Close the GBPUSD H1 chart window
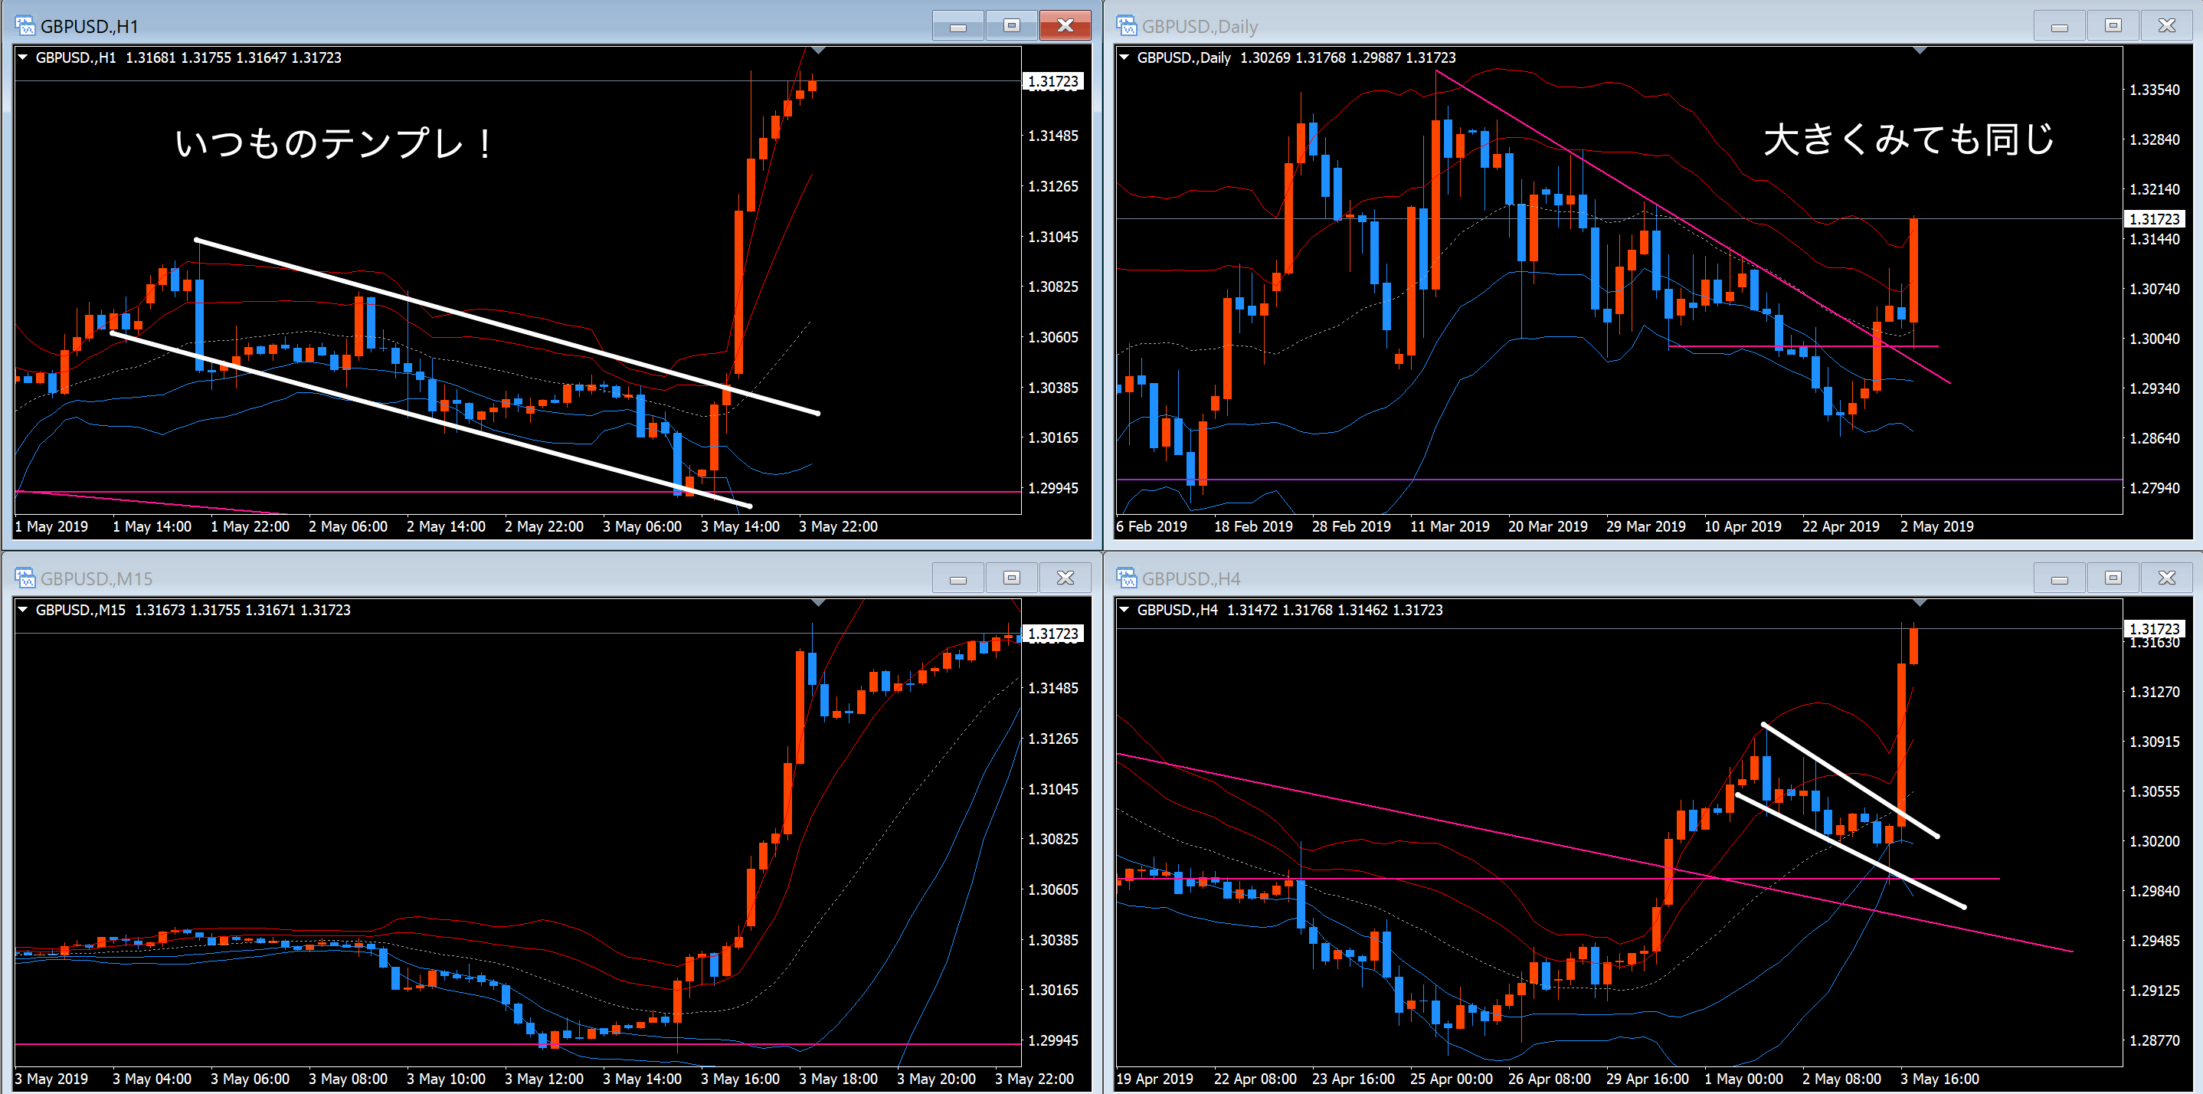 pos(1065,25)
